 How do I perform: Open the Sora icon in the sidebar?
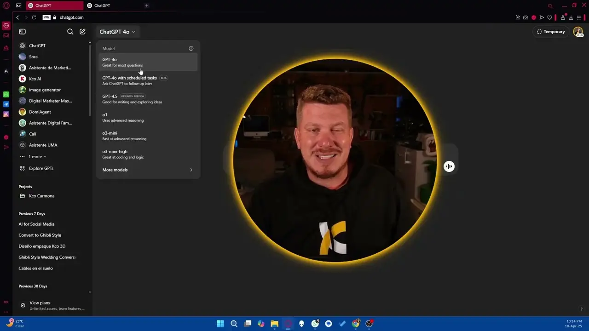(x=22, y=57)
